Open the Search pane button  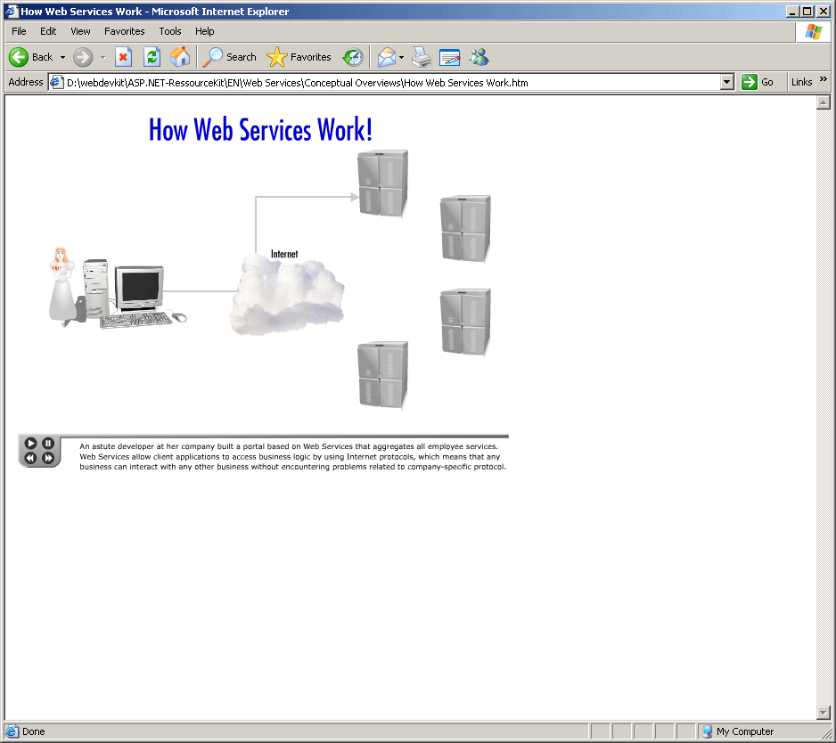click(229, 57)
